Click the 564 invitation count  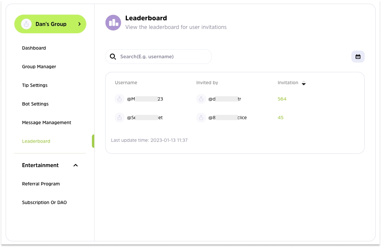coord(282,99)
